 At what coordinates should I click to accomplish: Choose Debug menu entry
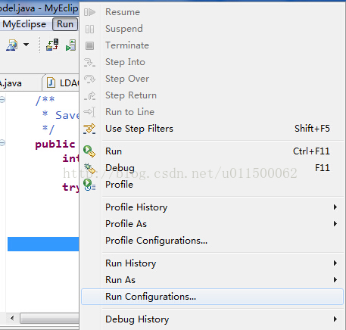pos(212,168)
